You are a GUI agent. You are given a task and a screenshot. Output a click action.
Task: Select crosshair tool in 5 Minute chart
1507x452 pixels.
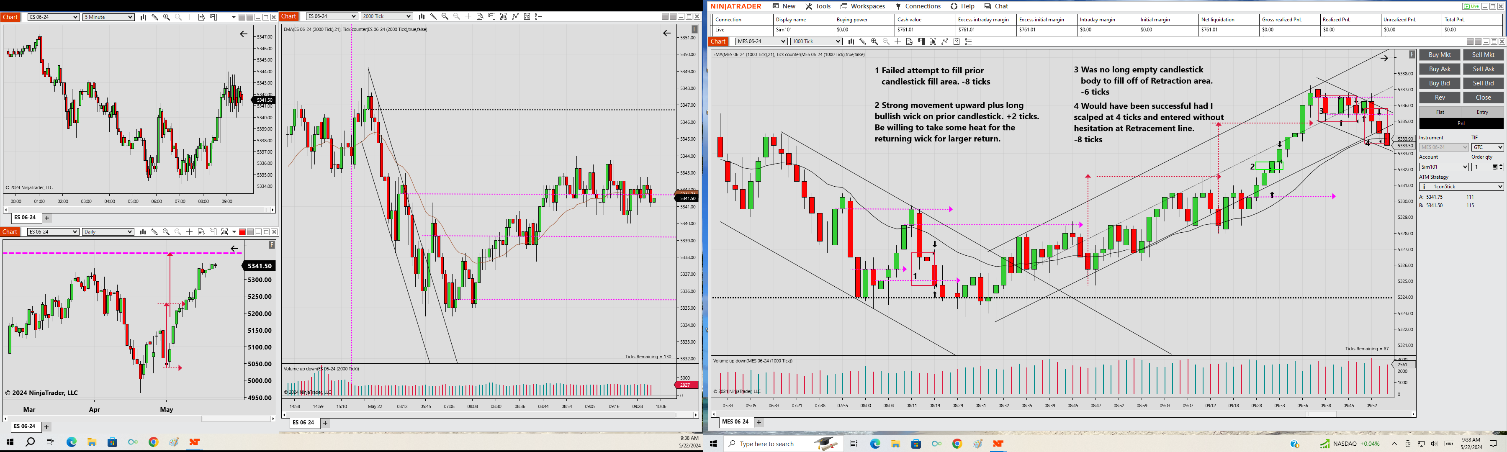(x=190, y=17)
